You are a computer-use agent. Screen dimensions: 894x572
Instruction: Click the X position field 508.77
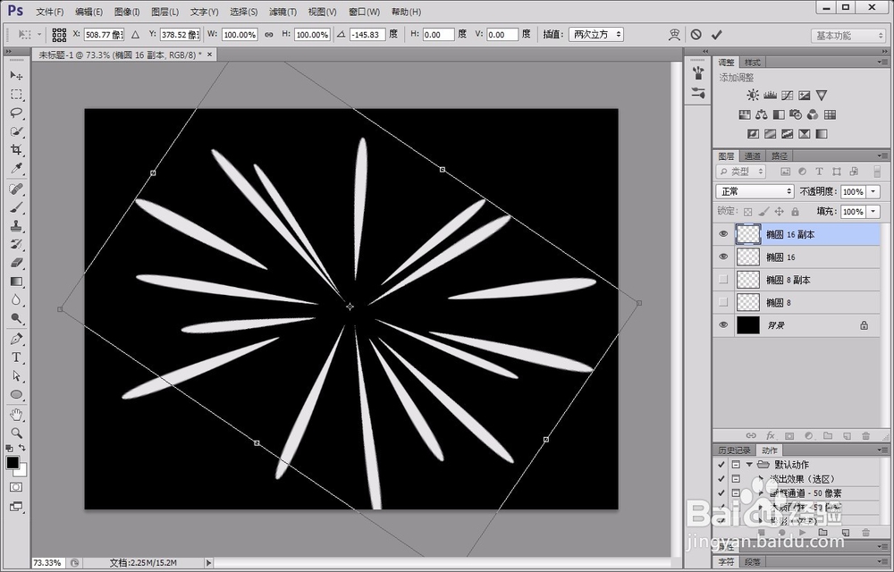point(104,35)
